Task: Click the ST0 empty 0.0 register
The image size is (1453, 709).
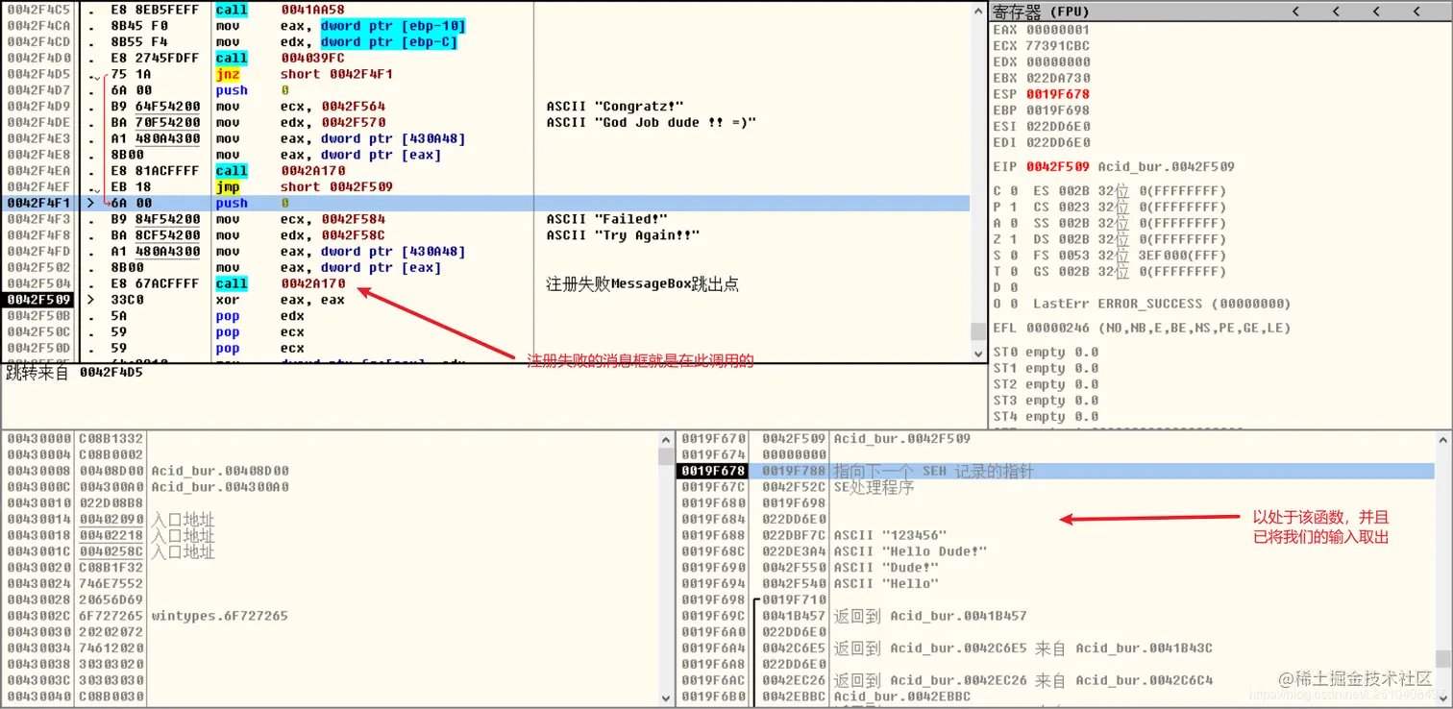Action: point(1046,352)
